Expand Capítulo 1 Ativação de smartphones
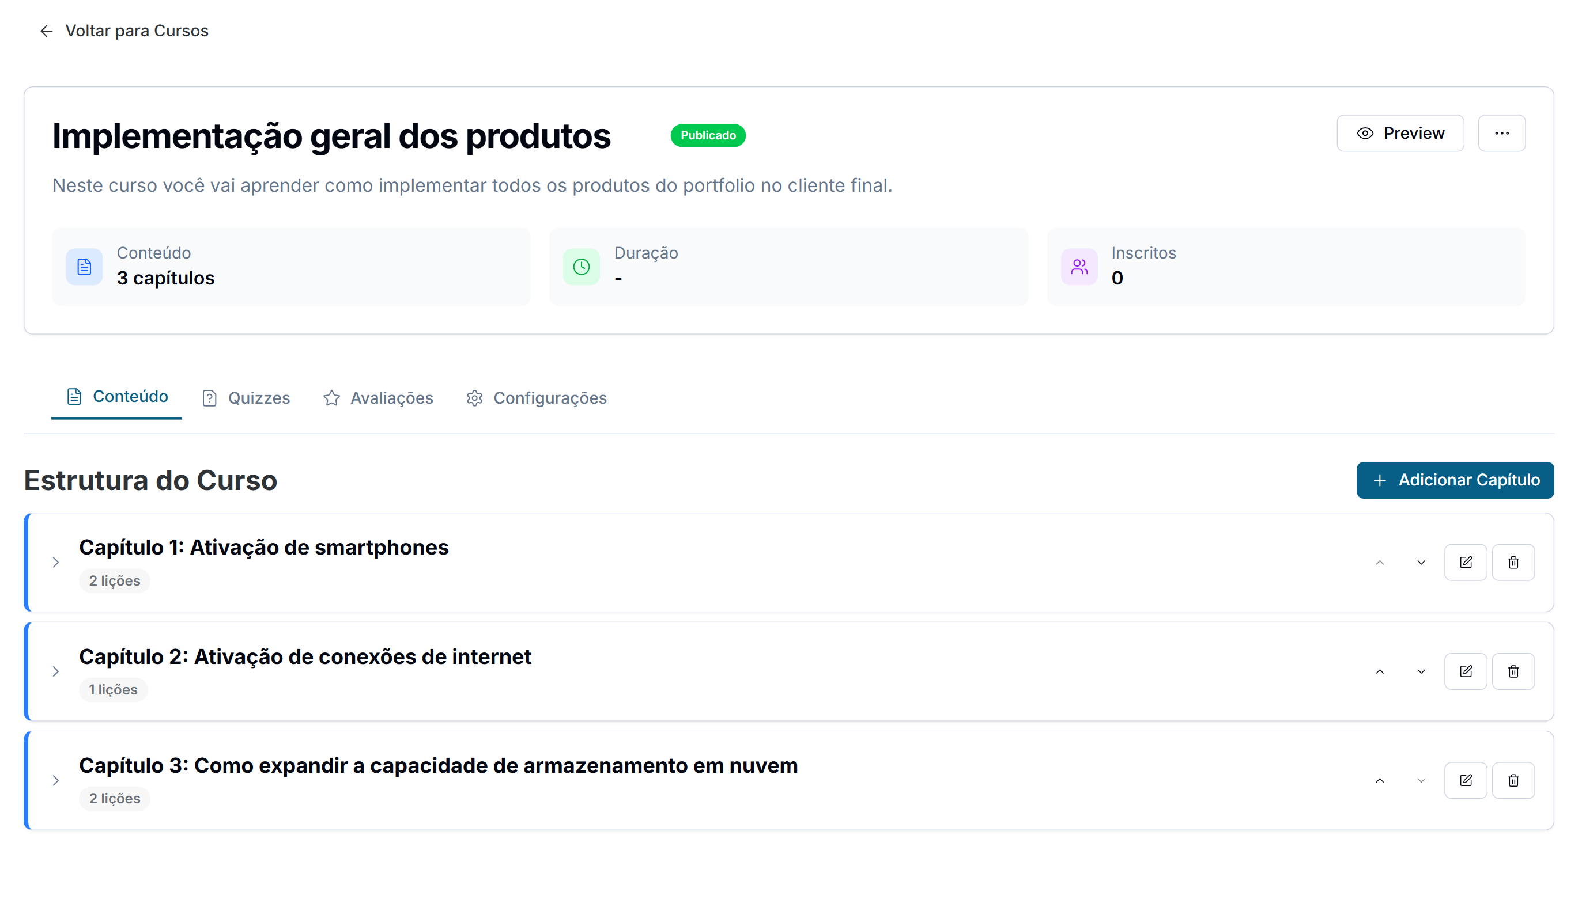Screen dimensions: 1582x911 coord(56,562)
